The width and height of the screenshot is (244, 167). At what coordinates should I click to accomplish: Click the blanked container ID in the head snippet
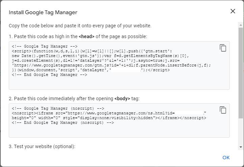point(126,70)
